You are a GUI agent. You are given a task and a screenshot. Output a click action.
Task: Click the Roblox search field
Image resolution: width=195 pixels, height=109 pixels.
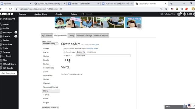107,14
